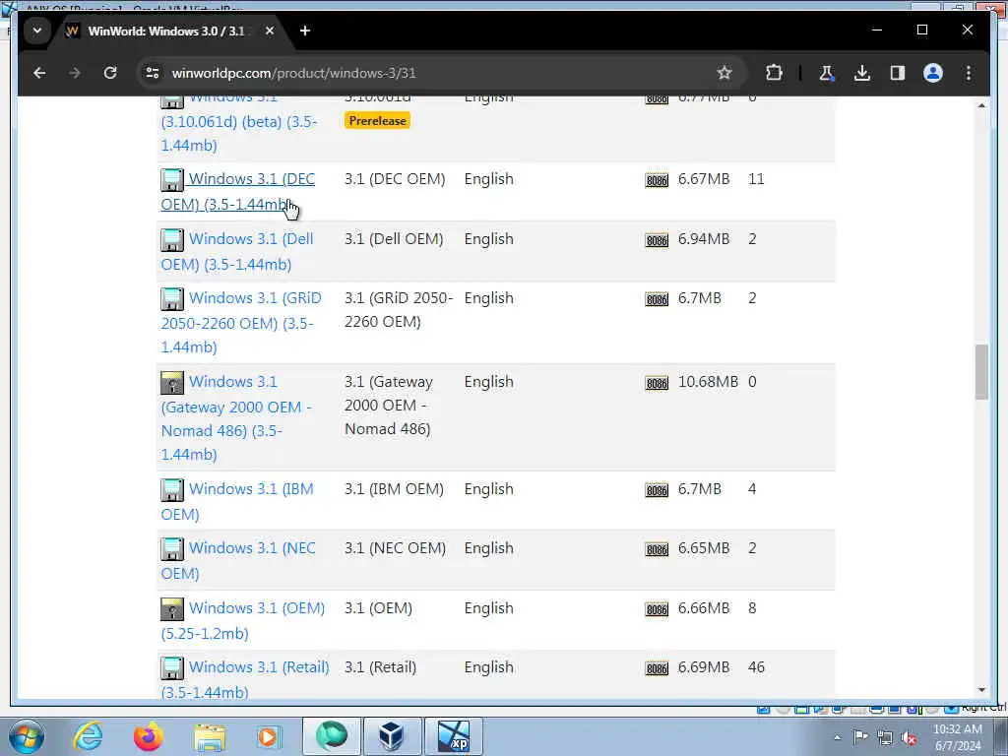Click the 8086 chip icon in DEC OEM row
Viewport: 1008px width, 756px height.
click(x=657, y=181)
